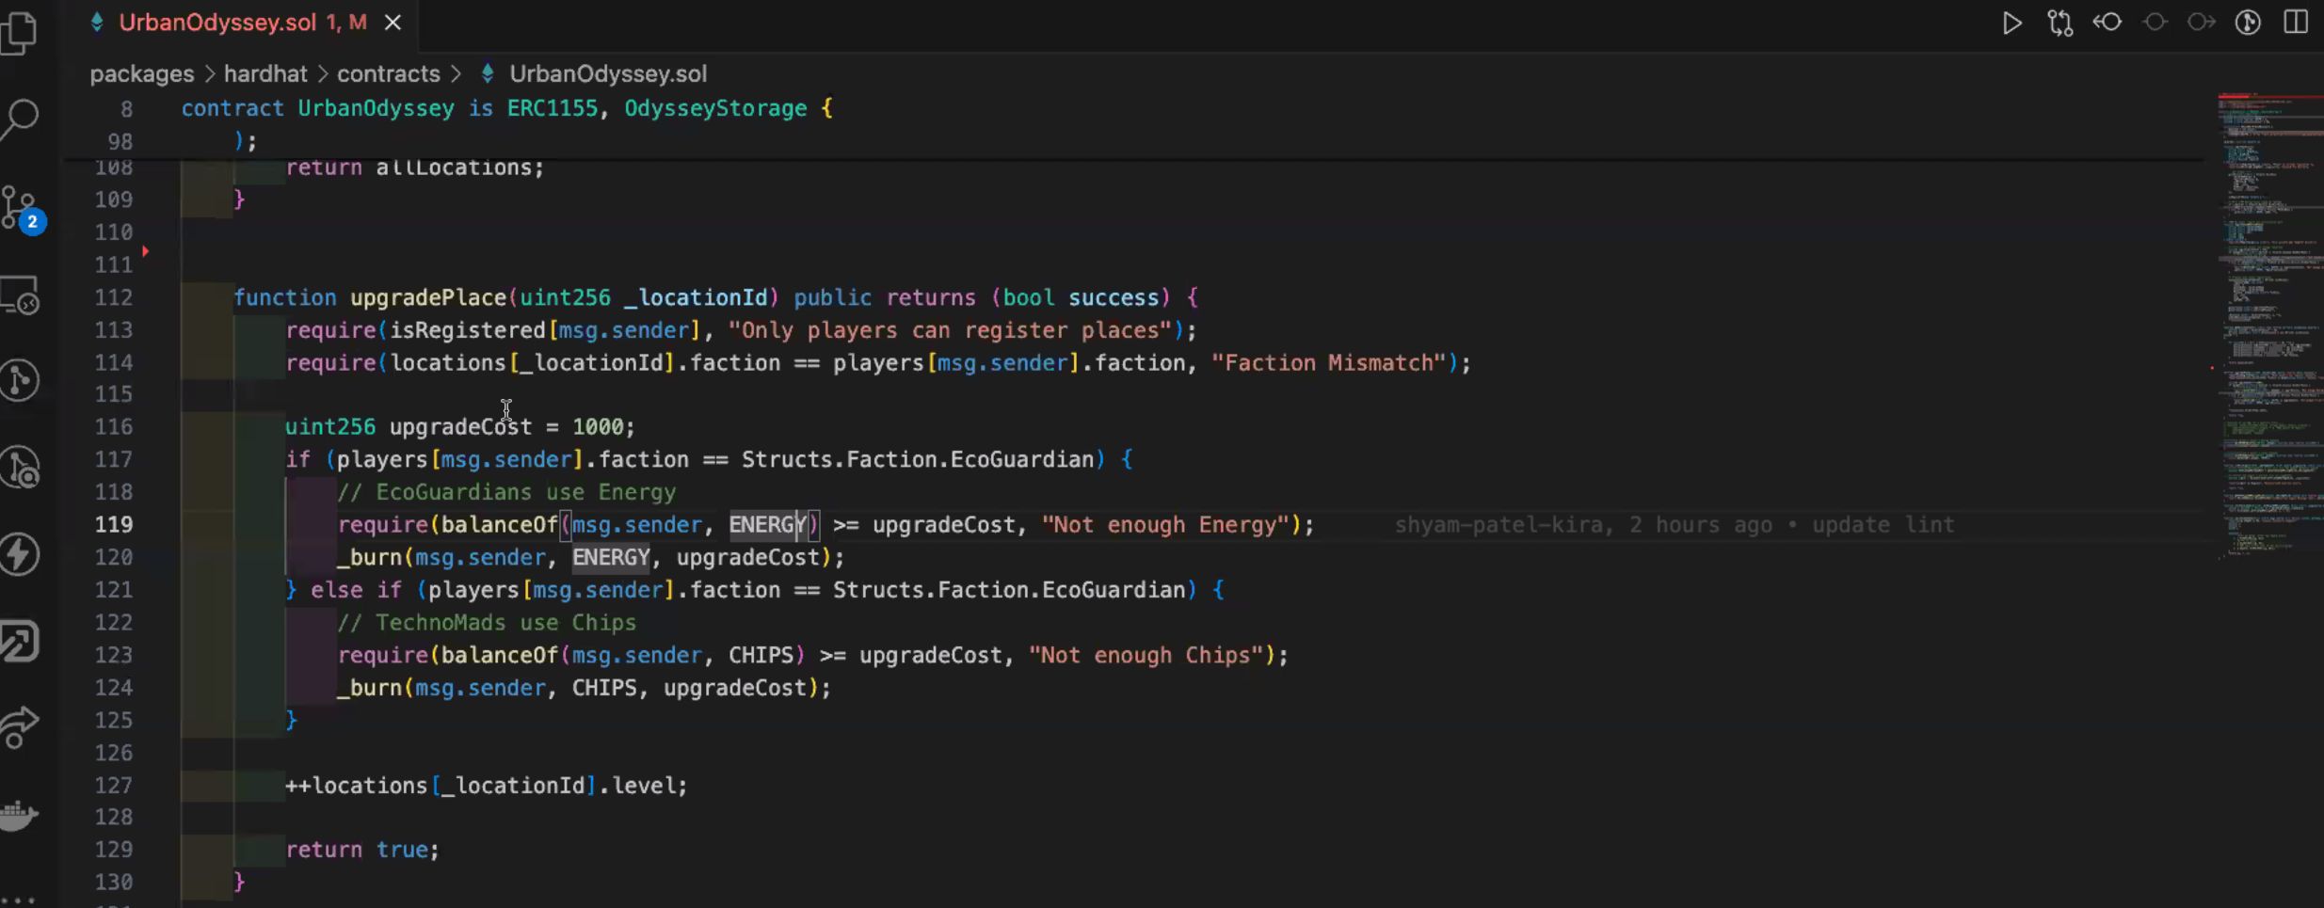Click the highlighted ENERGY on line 120
The width and height of the screenshot is (2324, 908).
611,558
